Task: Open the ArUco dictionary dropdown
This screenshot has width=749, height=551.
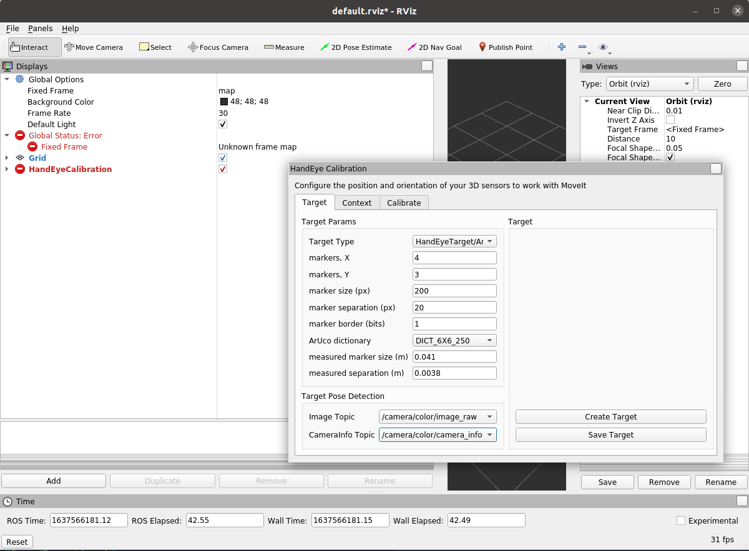Action: pos(454,340)
